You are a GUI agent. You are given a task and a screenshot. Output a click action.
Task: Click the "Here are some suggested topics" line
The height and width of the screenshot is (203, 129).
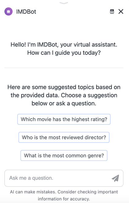[x=64, y=87]
